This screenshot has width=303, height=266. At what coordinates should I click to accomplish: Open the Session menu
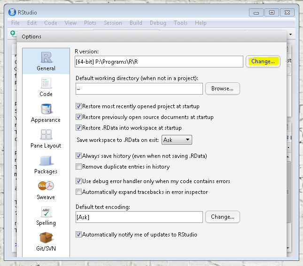[x=113, y=23]
